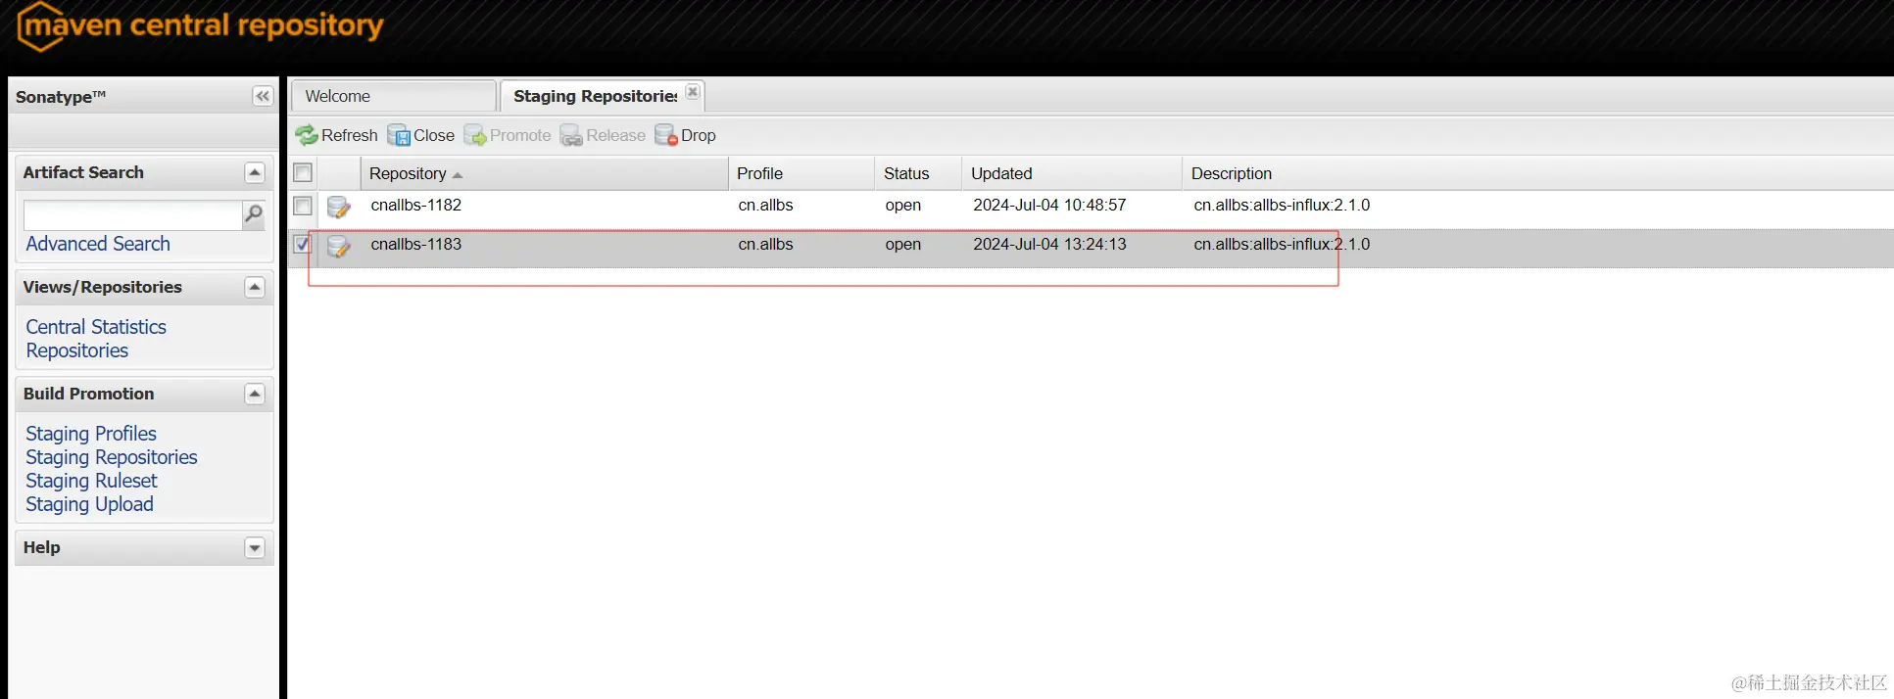Close the Staging Repositories tab

click(693, 91)
